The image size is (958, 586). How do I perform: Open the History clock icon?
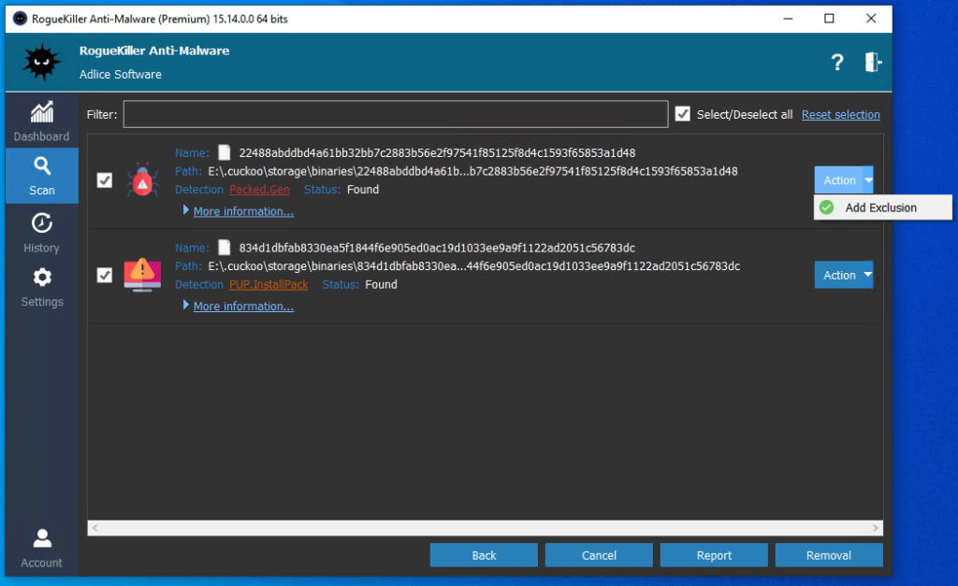(41, 224)
